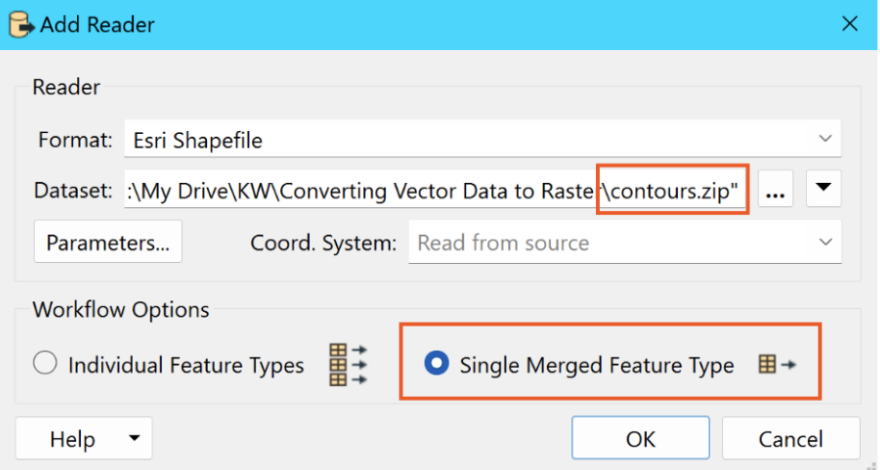Select the Individual Feature Types radio button
880x470 pixels.
(45, 363)
